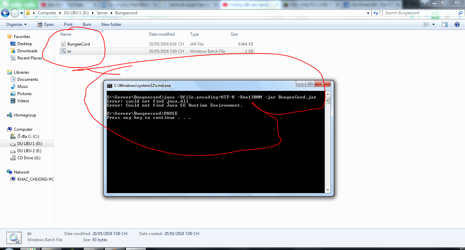Click Print in the Explorer toolbar
Screen dimensions: 465x250
pyautogui.click(x=68, y=24)
